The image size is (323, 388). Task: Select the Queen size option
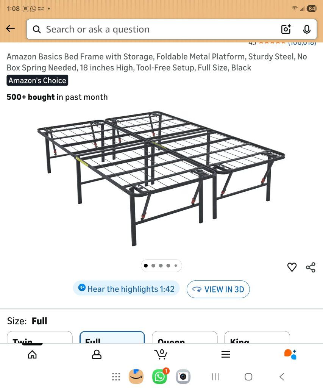pyautogui.click(x=185, y=338)
